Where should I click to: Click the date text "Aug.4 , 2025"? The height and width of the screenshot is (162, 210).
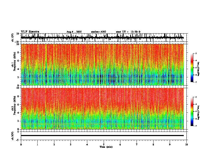pos(74,32)
